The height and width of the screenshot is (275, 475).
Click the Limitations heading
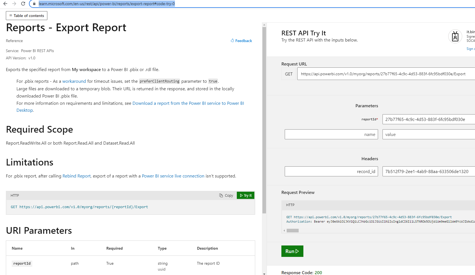30,162
